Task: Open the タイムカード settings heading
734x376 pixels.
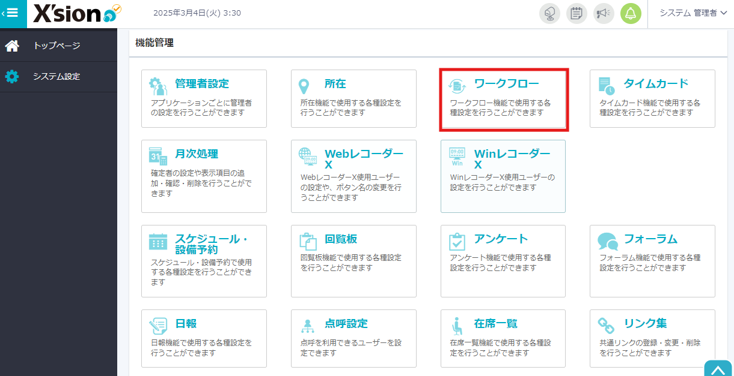Action: pos(656,83)
